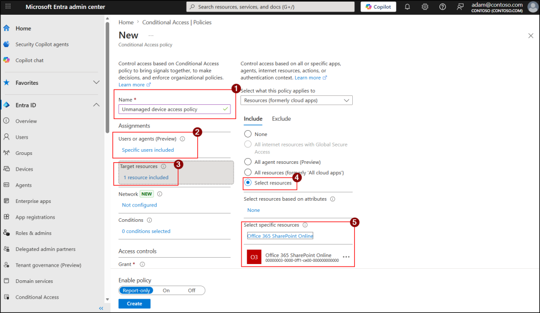Click the App registrations icon

point(6,217)
